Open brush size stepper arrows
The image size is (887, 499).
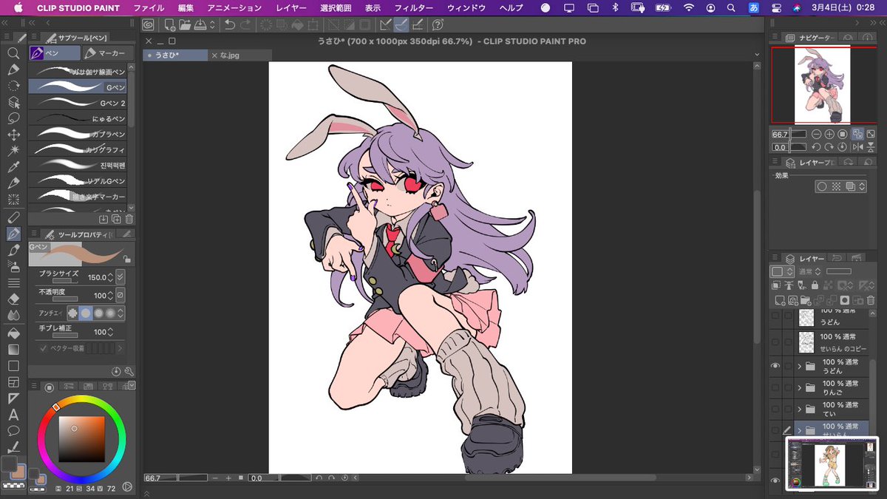(110, 277)
